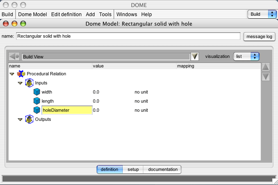Click the model name input field
Viewport: 278px width, 185px height.
click(128, 36)
